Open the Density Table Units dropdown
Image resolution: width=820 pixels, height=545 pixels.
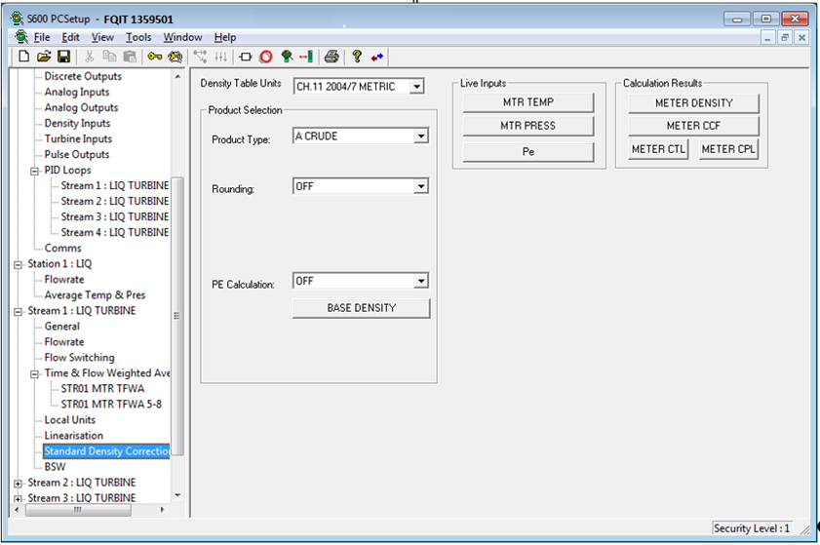(x=416, y=87)
